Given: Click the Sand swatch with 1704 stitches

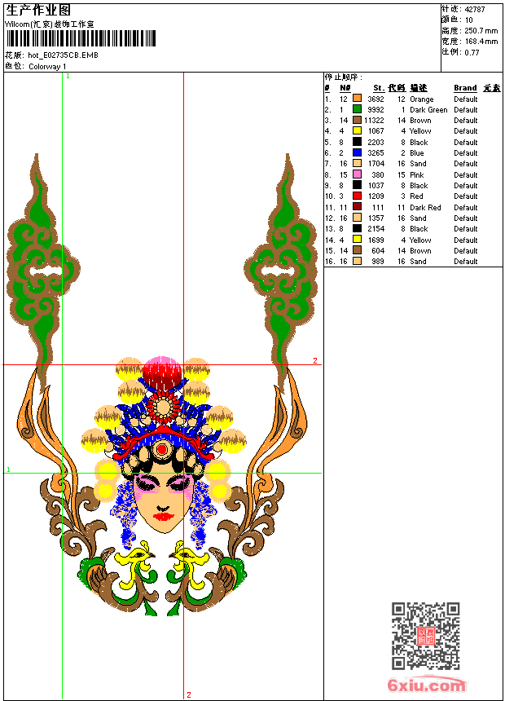Looking at the screenshot, I should [357, 163].
